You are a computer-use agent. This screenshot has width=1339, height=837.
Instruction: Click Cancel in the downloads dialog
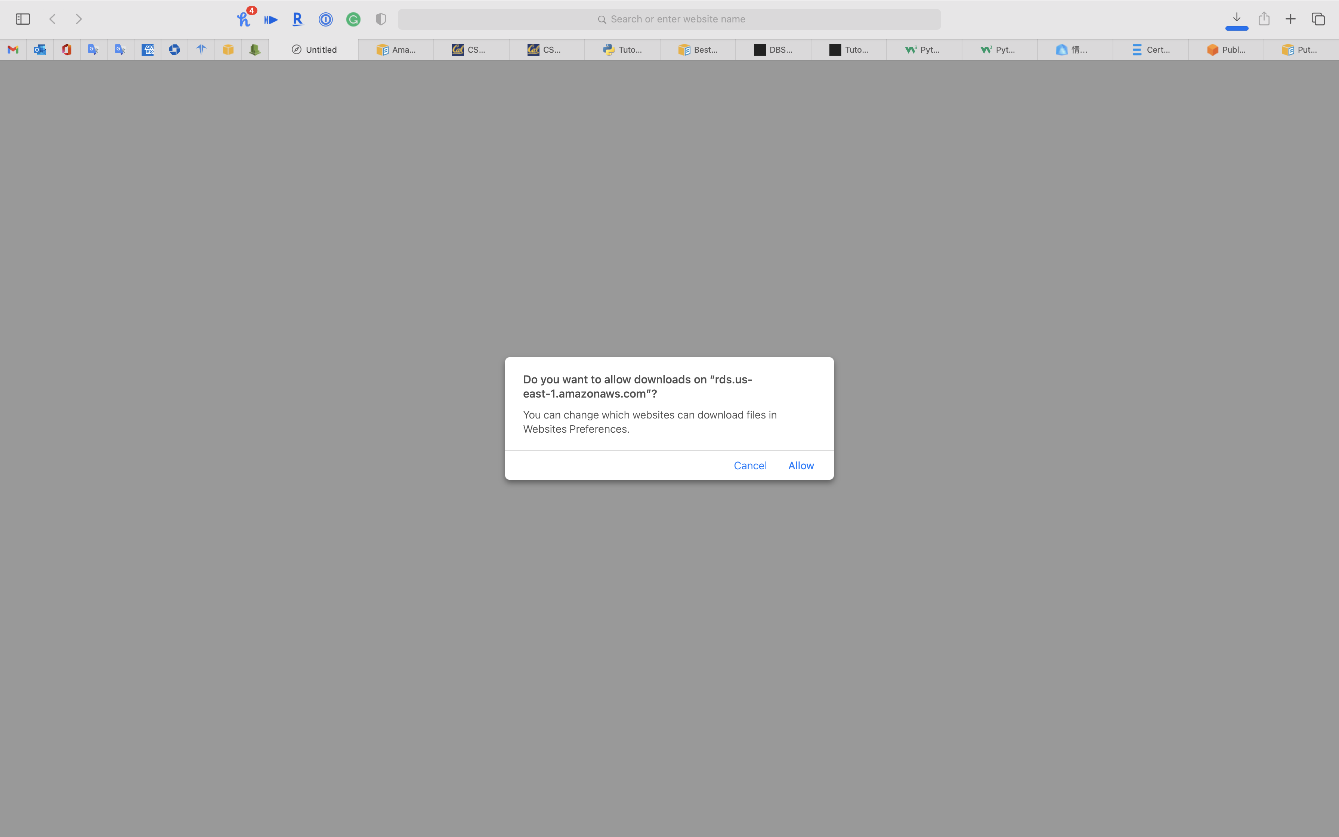click(750, 466)
